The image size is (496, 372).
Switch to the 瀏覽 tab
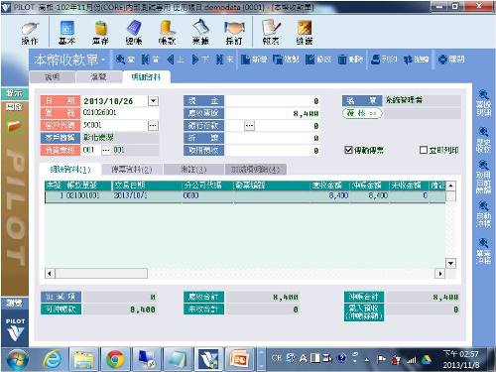(x=98, y=77)
